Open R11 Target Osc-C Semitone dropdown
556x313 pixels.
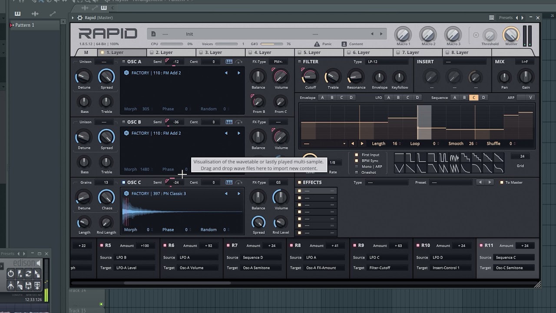(515, 268)
